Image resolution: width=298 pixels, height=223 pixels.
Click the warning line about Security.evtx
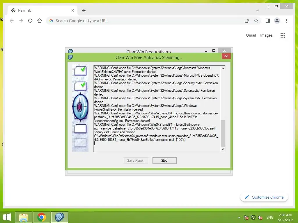[156, 85]
